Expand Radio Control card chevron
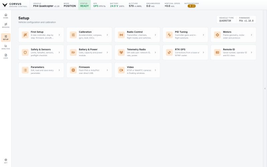Screen dimensions: 267x167 (155, 35)
